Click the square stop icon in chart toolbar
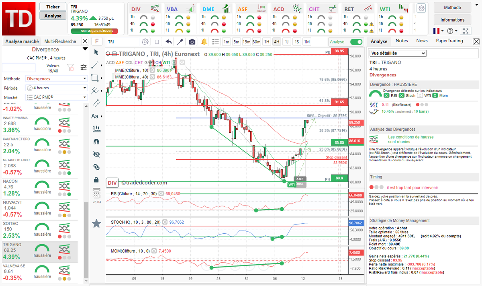Image resolution: width=482 pixels, height=286 pixels. (157, 42)
